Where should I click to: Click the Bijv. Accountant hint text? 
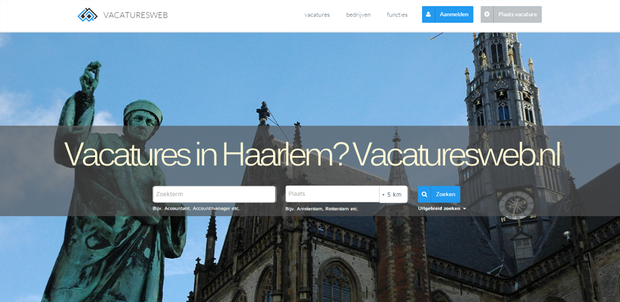pos(196,208)
